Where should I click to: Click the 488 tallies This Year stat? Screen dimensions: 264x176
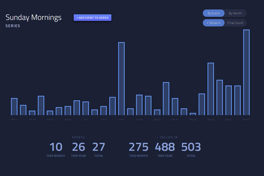tap(165, 147)
